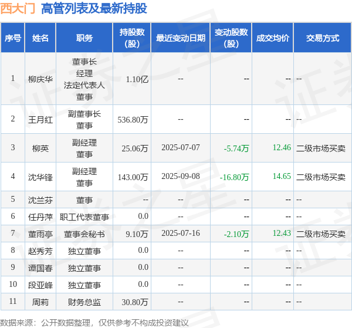Select the holding value 25.06万
The image size is (352, 328).
pyautogui.click(x=135, y=148)
